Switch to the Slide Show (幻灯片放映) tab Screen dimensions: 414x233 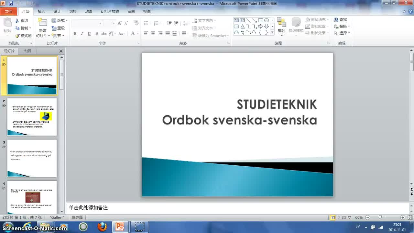coord(110,11)
